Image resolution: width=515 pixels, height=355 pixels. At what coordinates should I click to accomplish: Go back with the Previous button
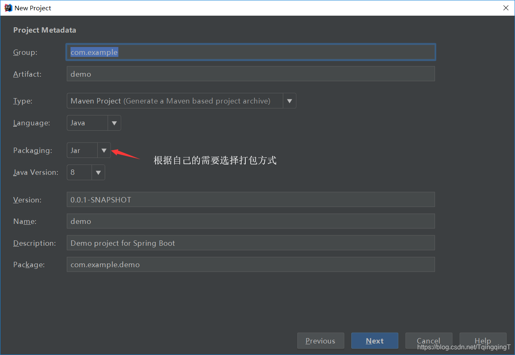coord(320,341)
